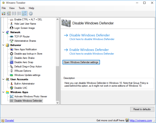156x123 pixels.
Task: Collapse the Network tree category
Action: (3, 32)
